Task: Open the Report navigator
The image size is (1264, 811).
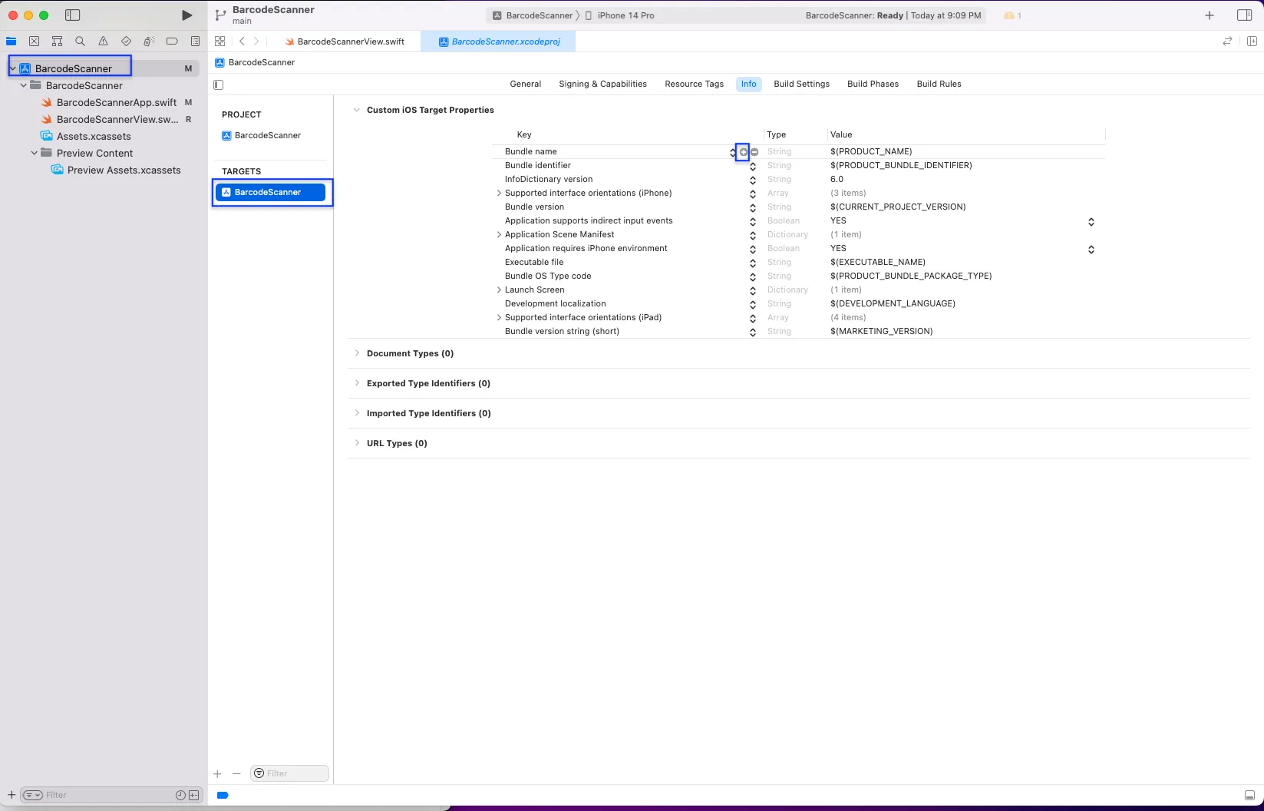Action: tap(195, 41)
